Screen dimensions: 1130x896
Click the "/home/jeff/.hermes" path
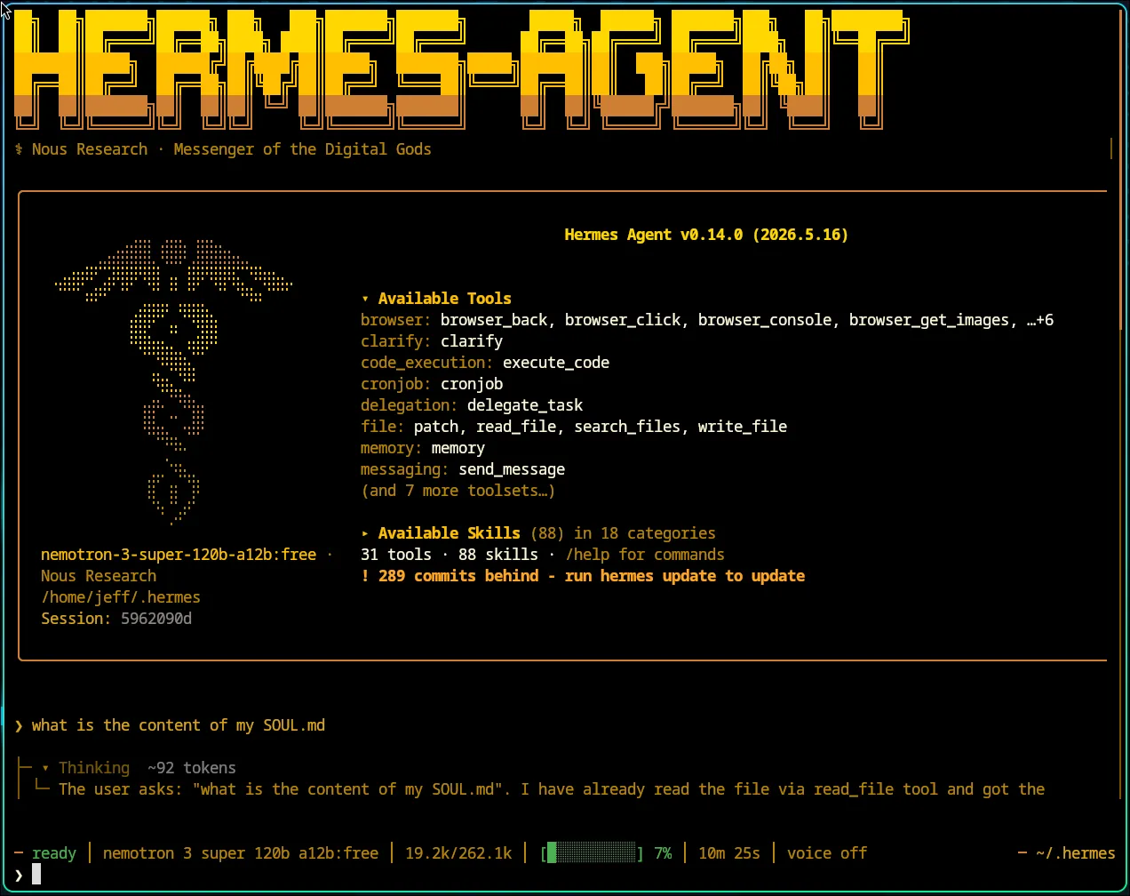pos(121,597)
